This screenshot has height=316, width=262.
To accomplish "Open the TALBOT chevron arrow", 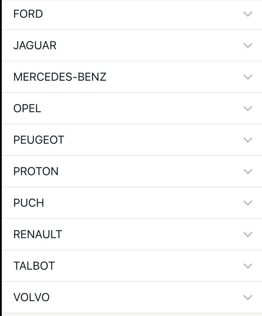I will (248, 266).
